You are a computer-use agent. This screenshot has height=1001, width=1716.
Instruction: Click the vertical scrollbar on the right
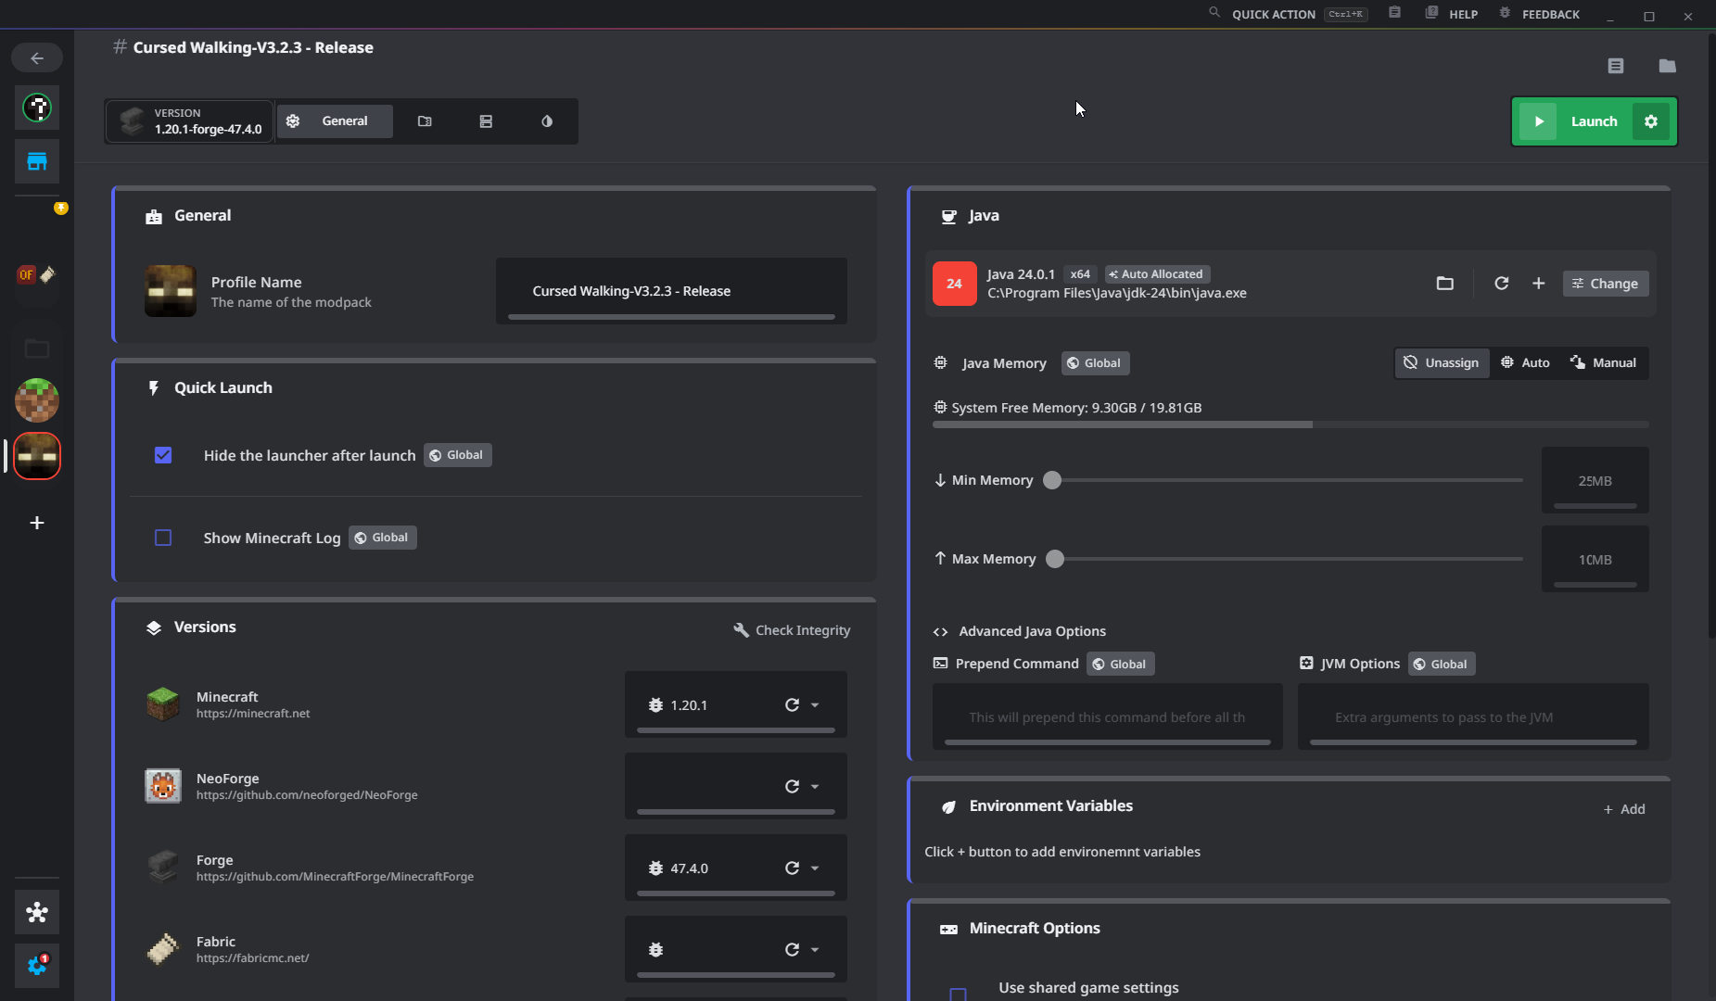(x=1711, y=336)
